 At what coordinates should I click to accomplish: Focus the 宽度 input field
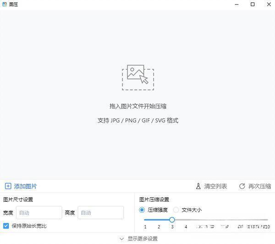[39, 212]
